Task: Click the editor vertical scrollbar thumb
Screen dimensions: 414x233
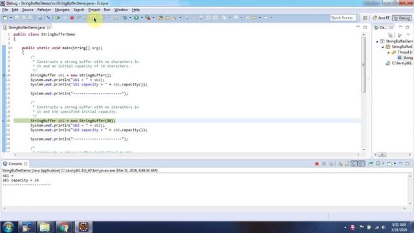Action: coord(364,65)
